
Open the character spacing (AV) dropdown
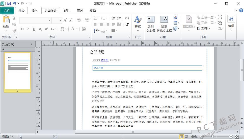[63, 29]
